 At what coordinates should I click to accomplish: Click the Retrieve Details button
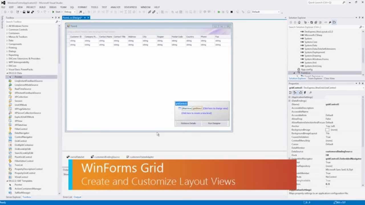188,123
